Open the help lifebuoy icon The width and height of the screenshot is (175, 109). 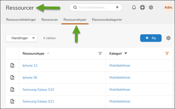[142, 8]
